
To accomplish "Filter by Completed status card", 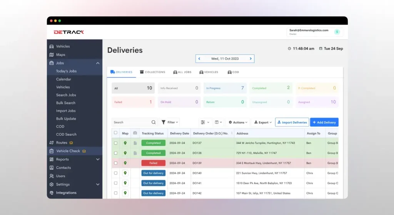I will (271, 88).
